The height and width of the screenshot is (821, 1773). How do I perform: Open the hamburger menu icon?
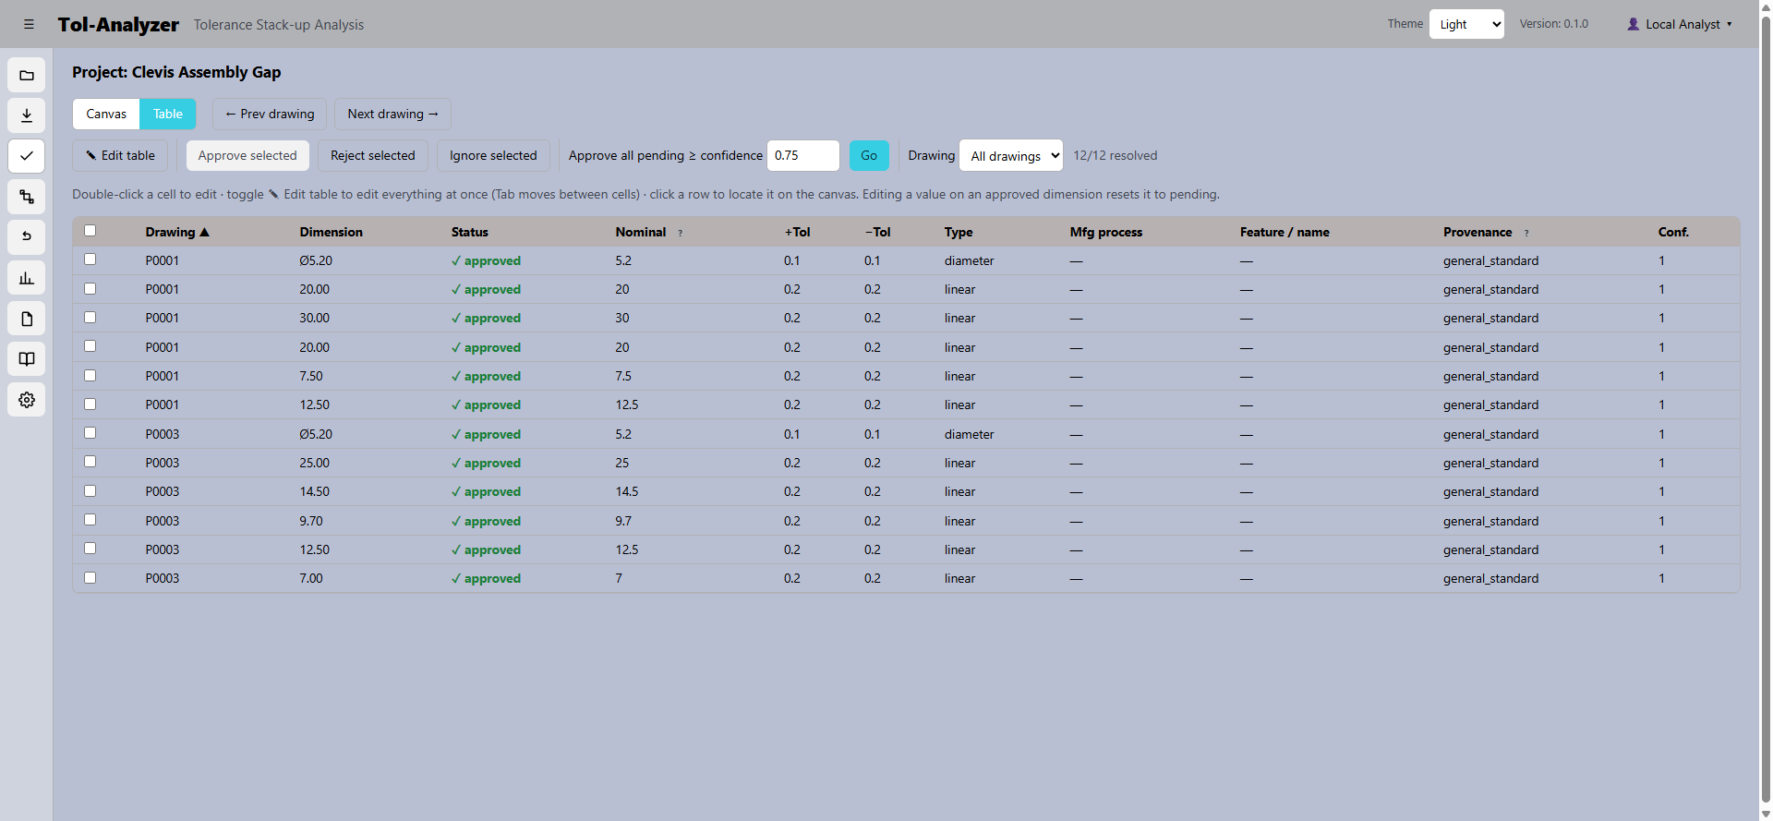[29, 25]
